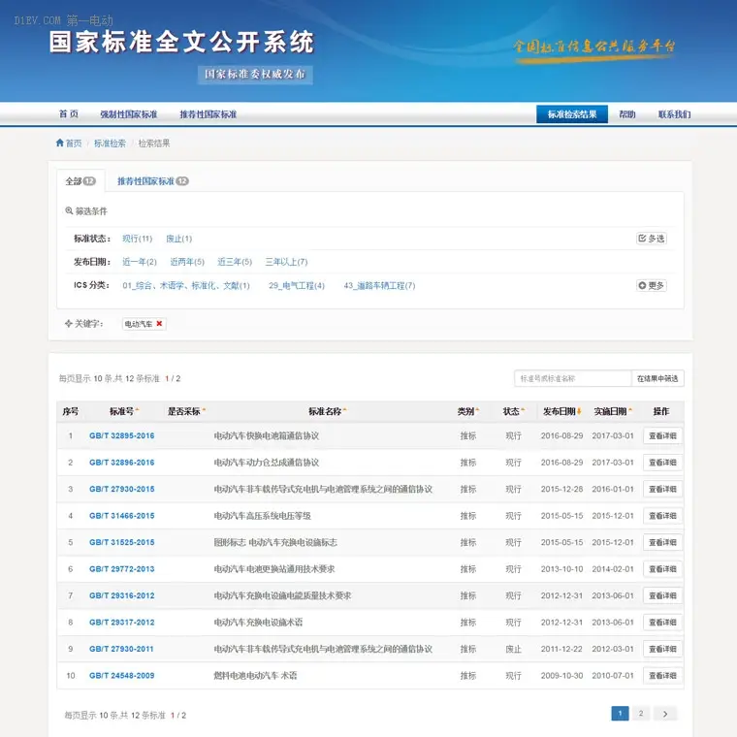737x737 pixels.
Task: Click the home icon in breadcrumb
Action: [60, 143]
